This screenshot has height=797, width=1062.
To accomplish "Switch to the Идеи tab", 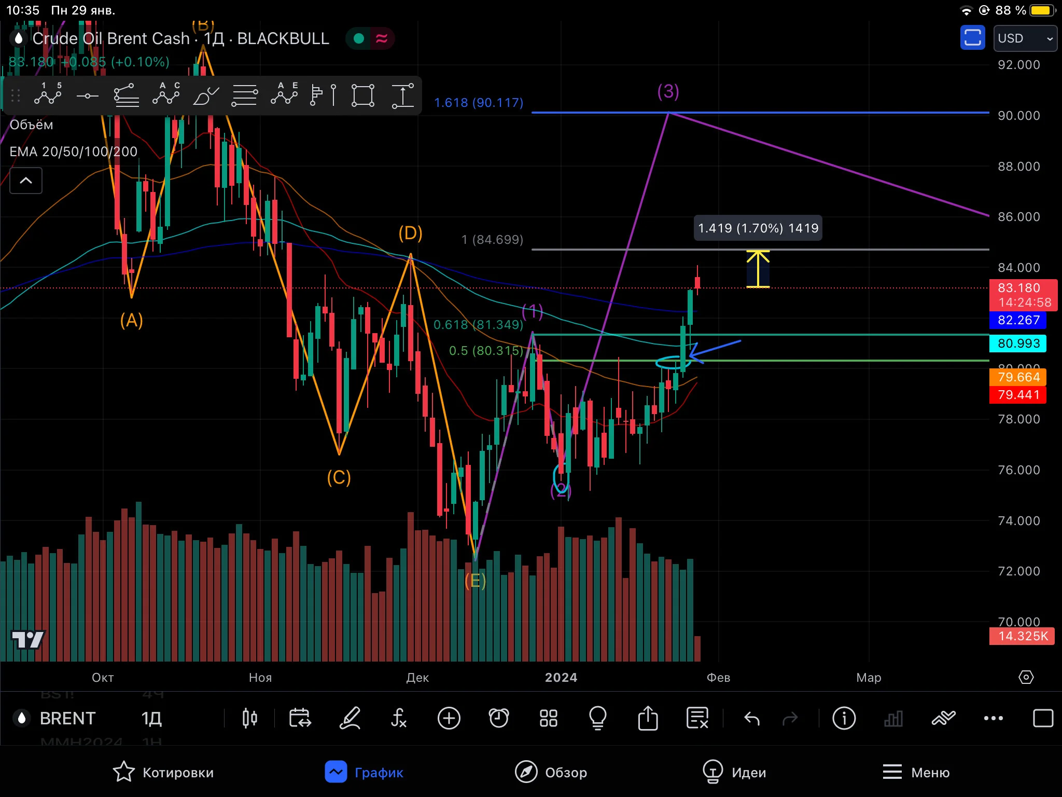I will (x=734, y=772).
